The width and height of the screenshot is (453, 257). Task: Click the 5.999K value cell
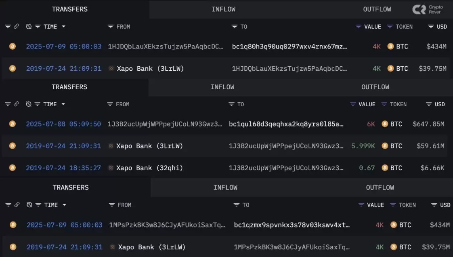[363, 146]
